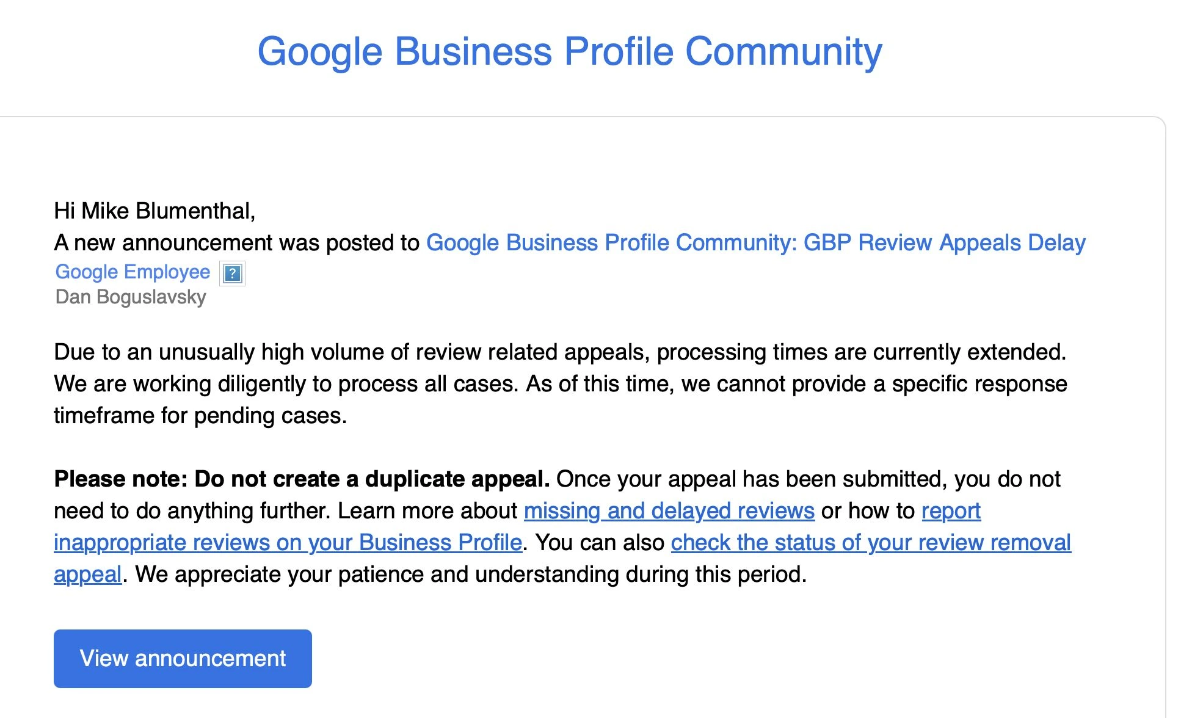Open the report inappropriate reviews link
The height and width of the screenshot is (718, 1181).
(287, 542)
